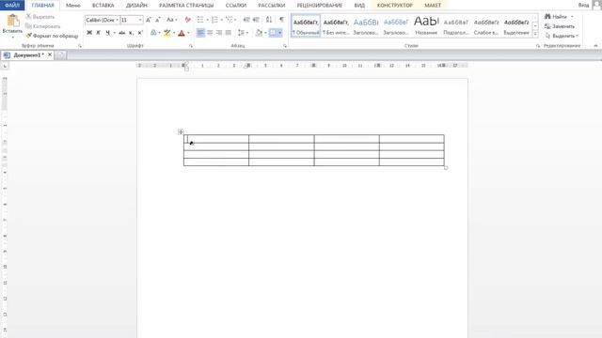Toggle italic (К) formatting

tap(98, 33)
